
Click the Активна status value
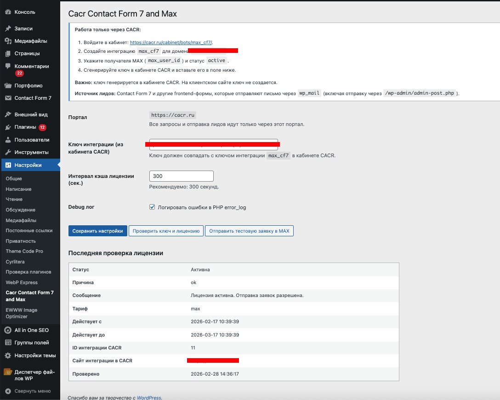pos(200,269)
